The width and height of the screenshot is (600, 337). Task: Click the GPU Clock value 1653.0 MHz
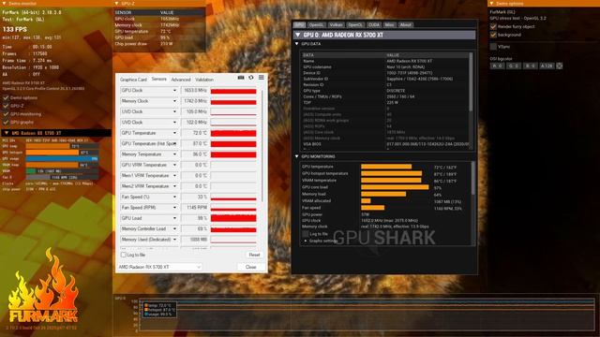pyautogui.click(x=195, y=91)
